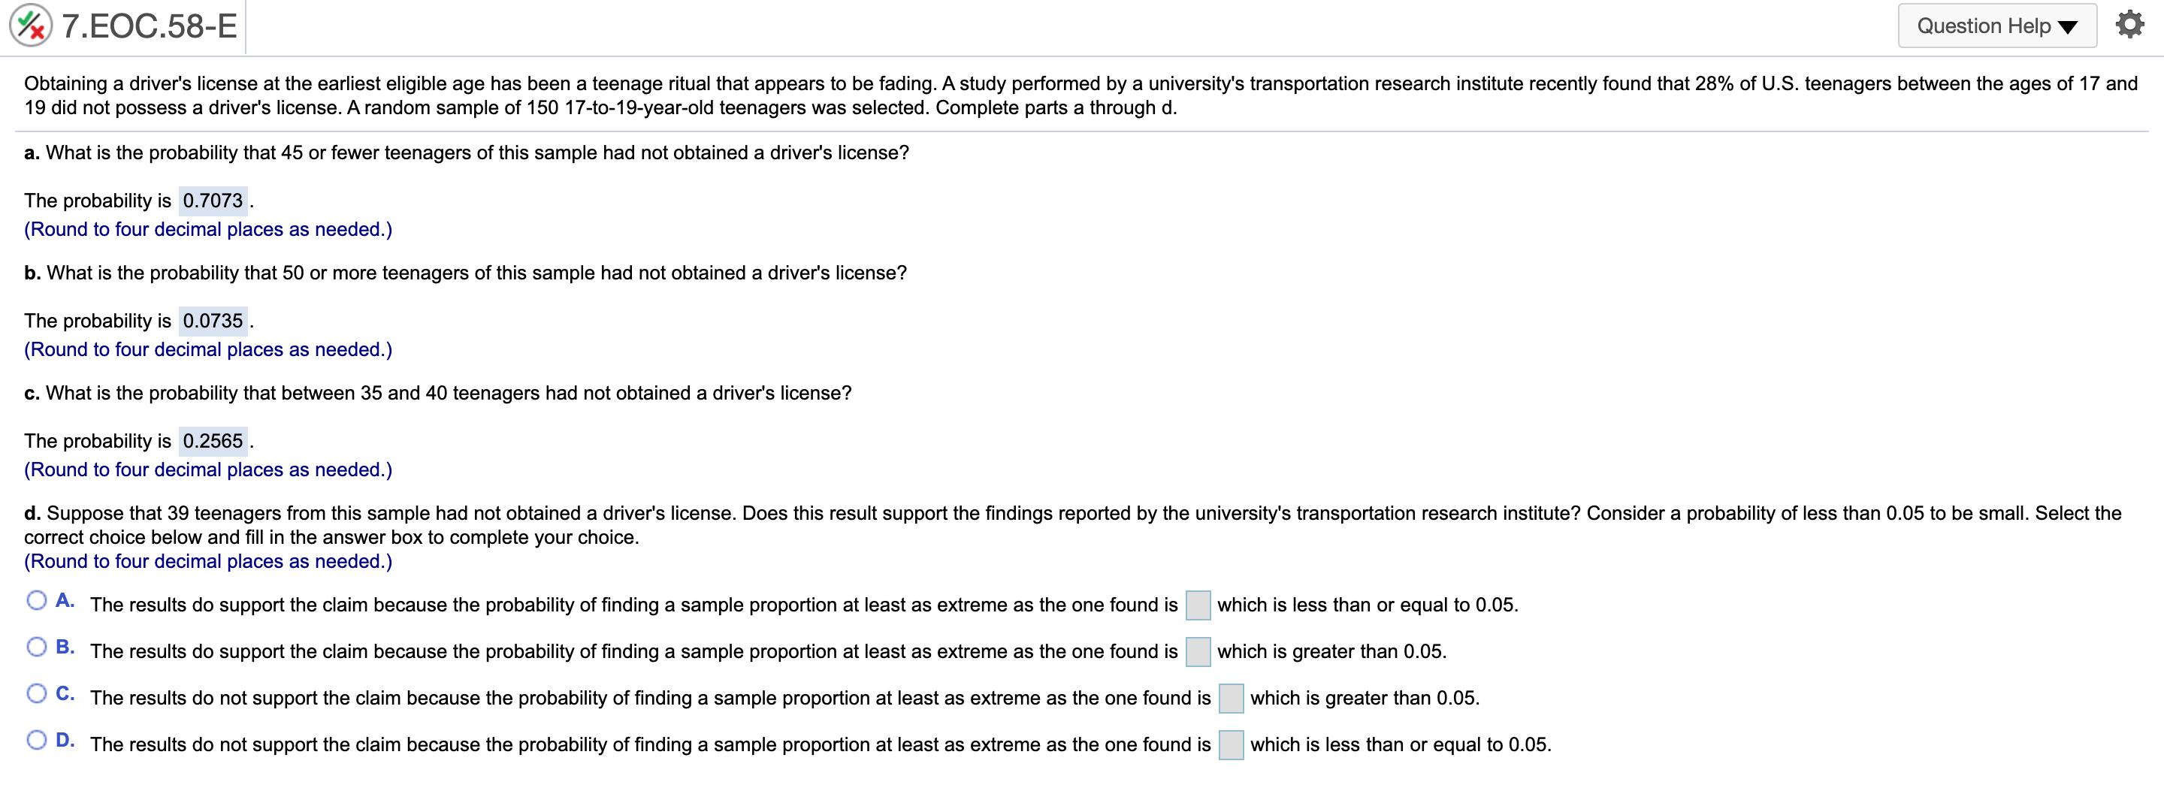2164x812 pixels.
Task: Click the Question Help dropdown arrow
Action: pyautogui.click(x=2066, y=26)
